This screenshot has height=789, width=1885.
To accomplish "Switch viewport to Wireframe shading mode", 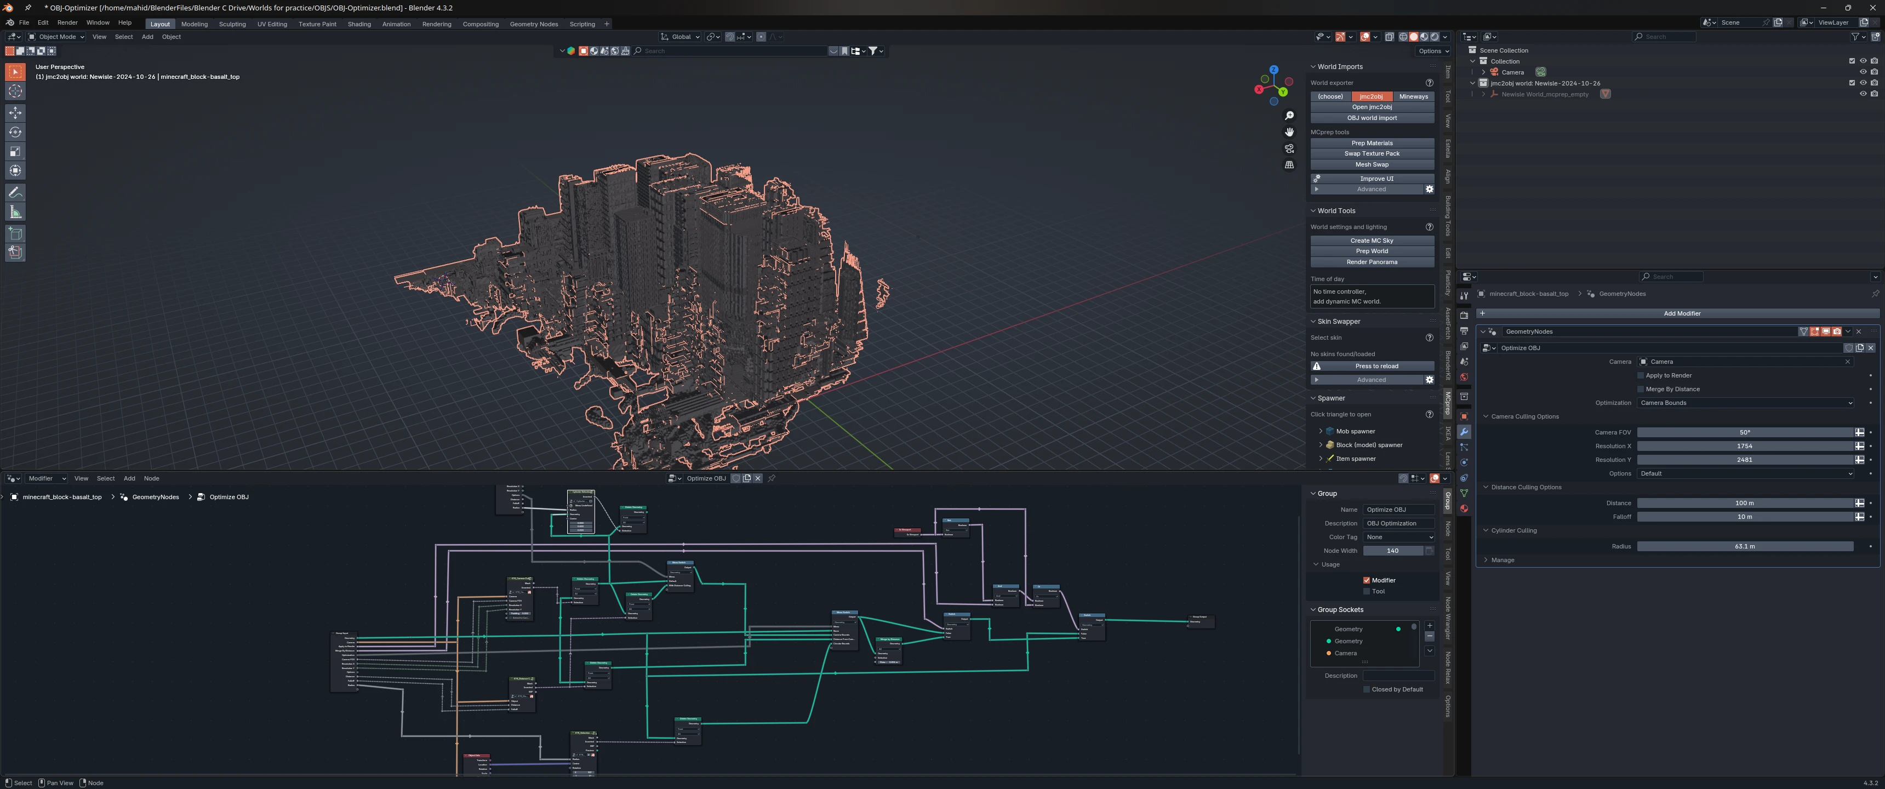I will (1403, 37).
